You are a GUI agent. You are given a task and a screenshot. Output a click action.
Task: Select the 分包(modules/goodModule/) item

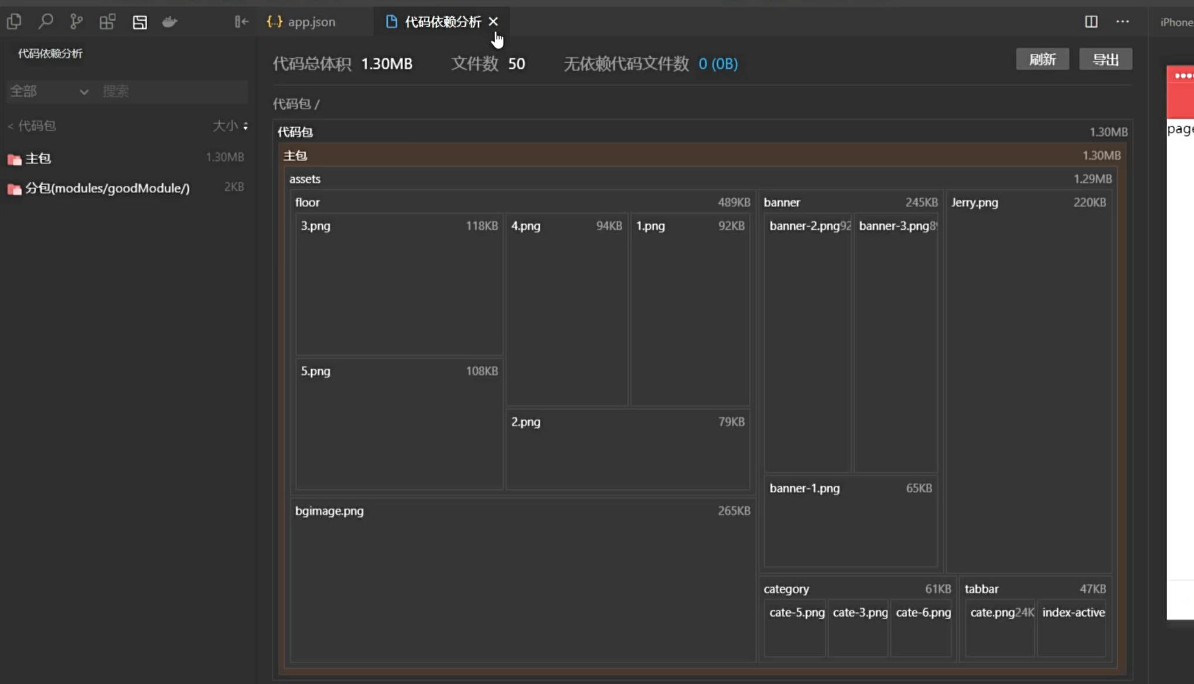(x=107, y=188)
